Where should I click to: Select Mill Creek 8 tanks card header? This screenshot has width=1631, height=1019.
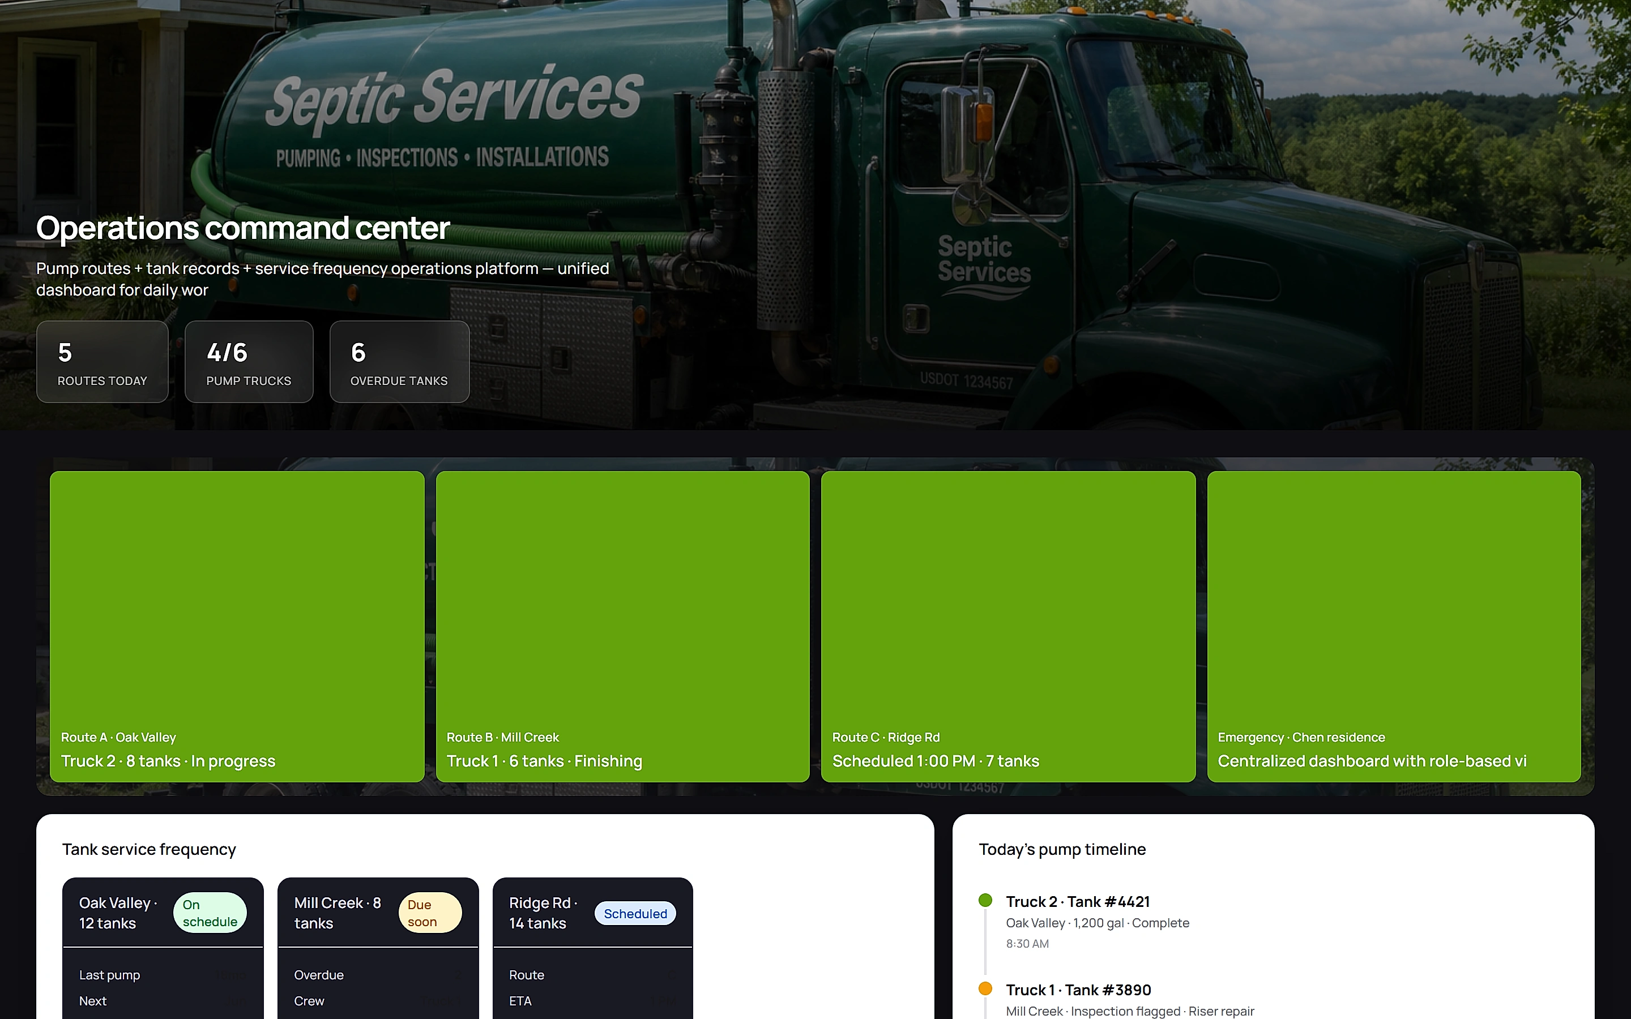pyautogui.click(x=378, y=913)
